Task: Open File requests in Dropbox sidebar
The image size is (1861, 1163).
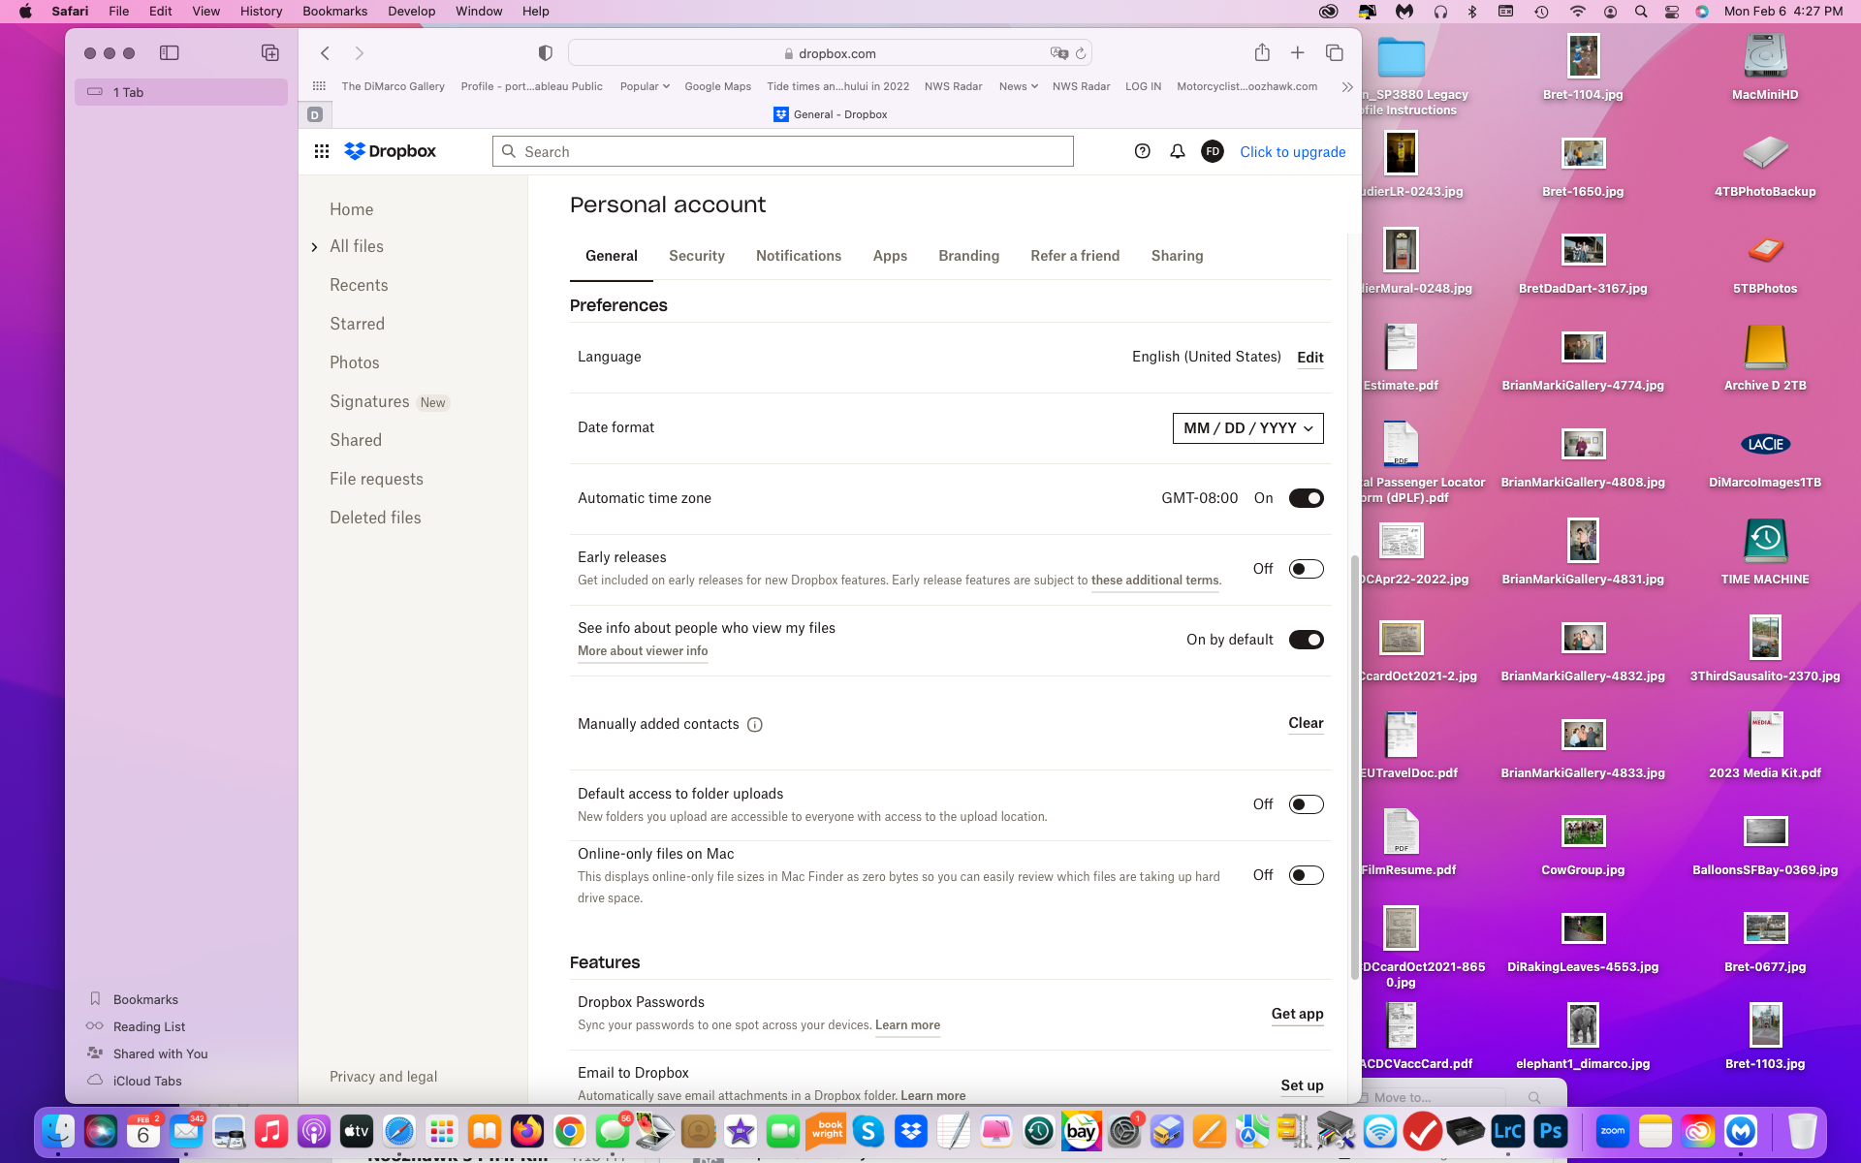Action: coord(376,479)
